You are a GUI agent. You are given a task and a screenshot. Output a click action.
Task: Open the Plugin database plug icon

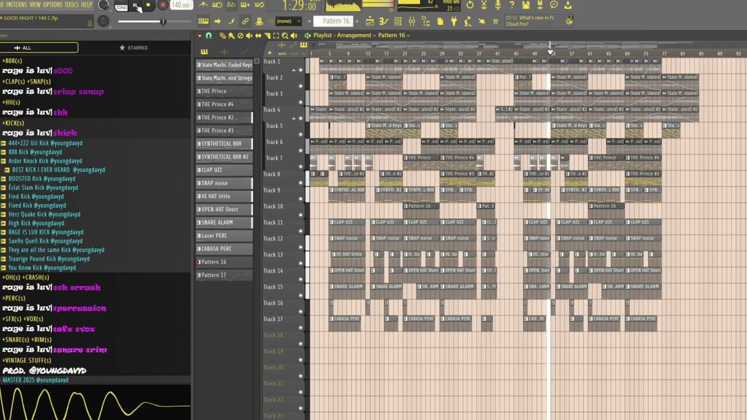click(x=454, y=21)
